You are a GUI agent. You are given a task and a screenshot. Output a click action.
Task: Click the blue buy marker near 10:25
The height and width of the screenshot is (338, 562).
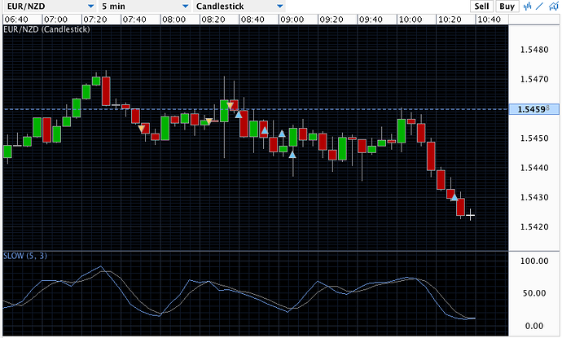pos(454,197)
